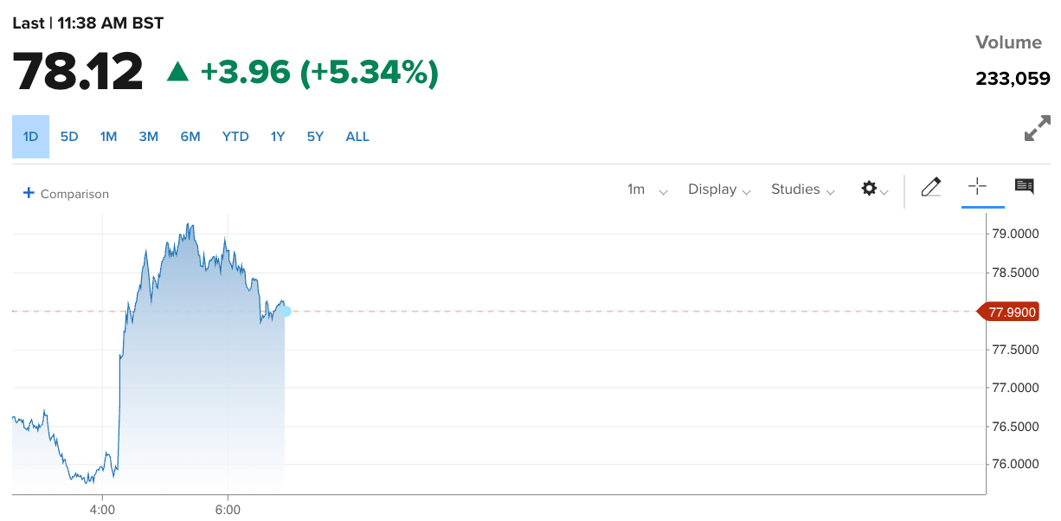Switch to the 5D time range
Image resolution: width=1061 pixels, height=521 pixels.
69,137
